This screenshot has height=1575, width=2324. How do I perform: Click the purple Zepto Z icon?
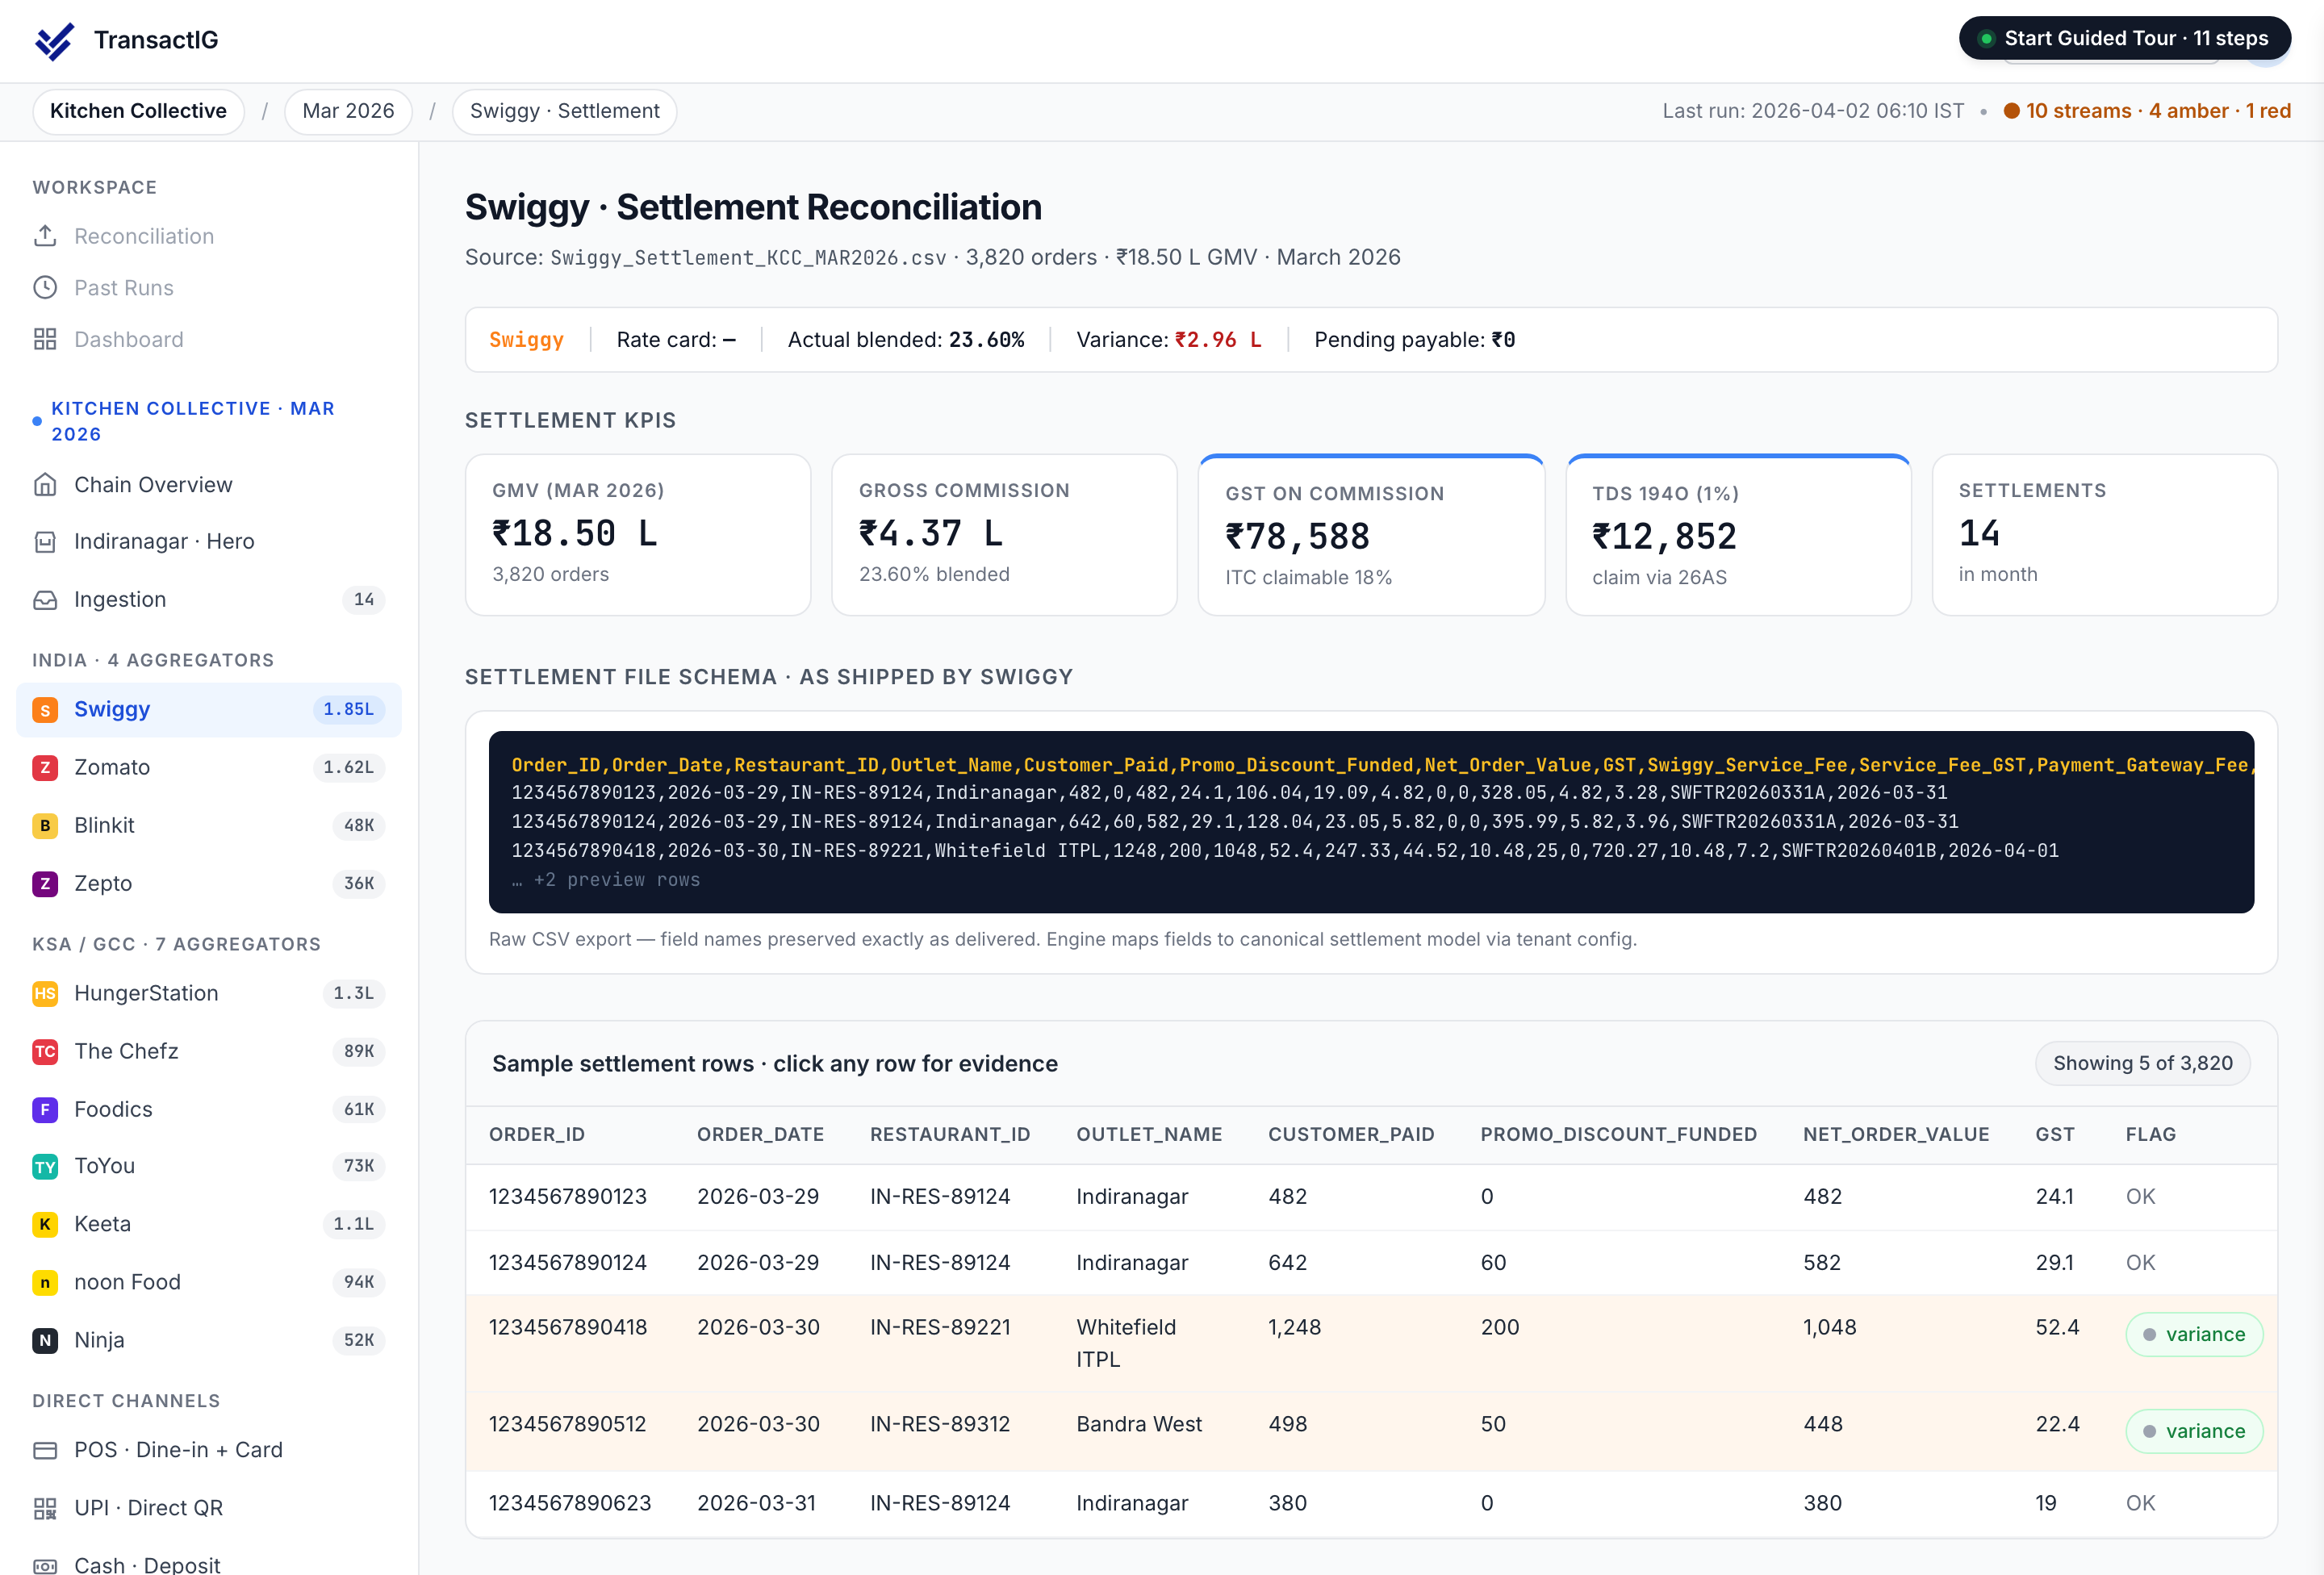pyautogui.click(x=45, y=884)
